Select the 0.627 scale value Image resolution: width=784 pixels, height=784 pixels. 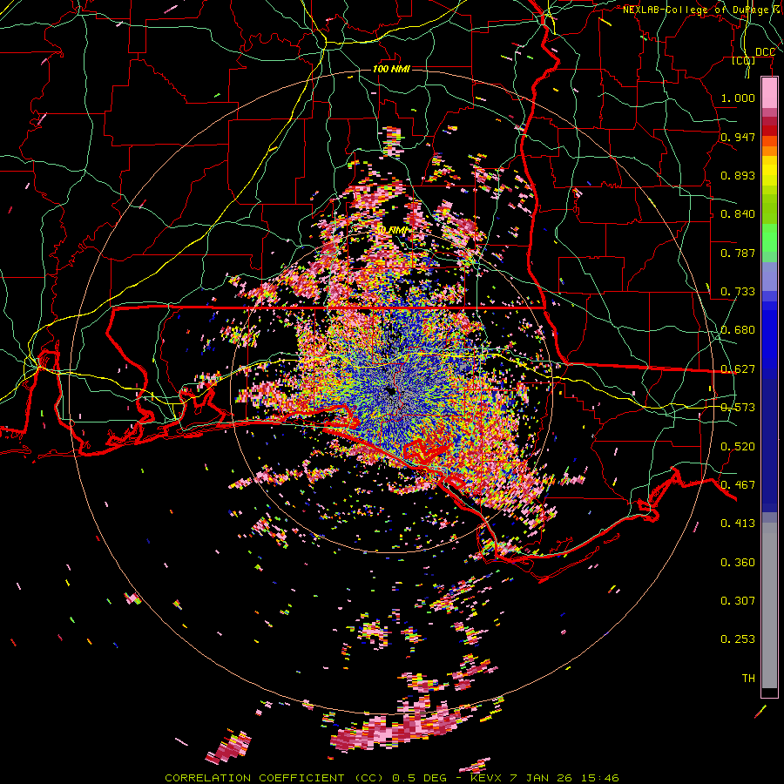click(x=738, y=369)
